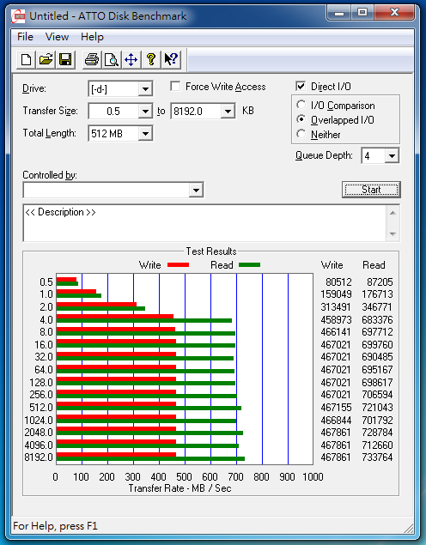
Task: Select the I/O Comparison radio button
Action: coord(301,105)
